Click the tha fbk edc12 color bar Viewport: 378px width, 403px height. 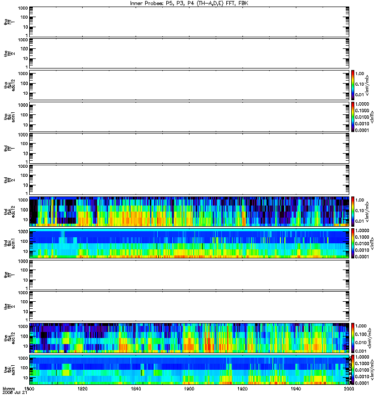[353, 85]
